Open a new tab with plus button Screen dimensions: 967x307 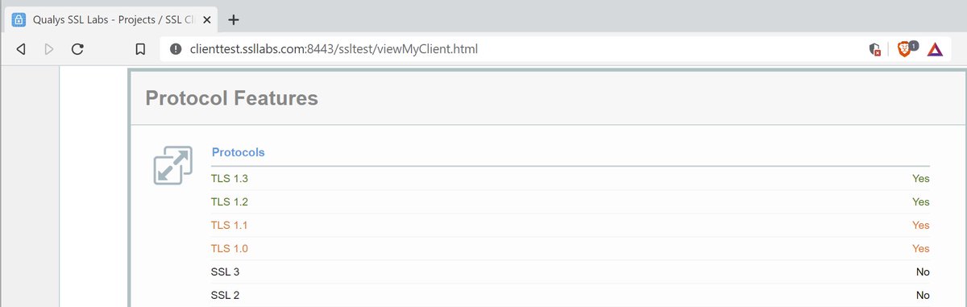coord(234,19)
